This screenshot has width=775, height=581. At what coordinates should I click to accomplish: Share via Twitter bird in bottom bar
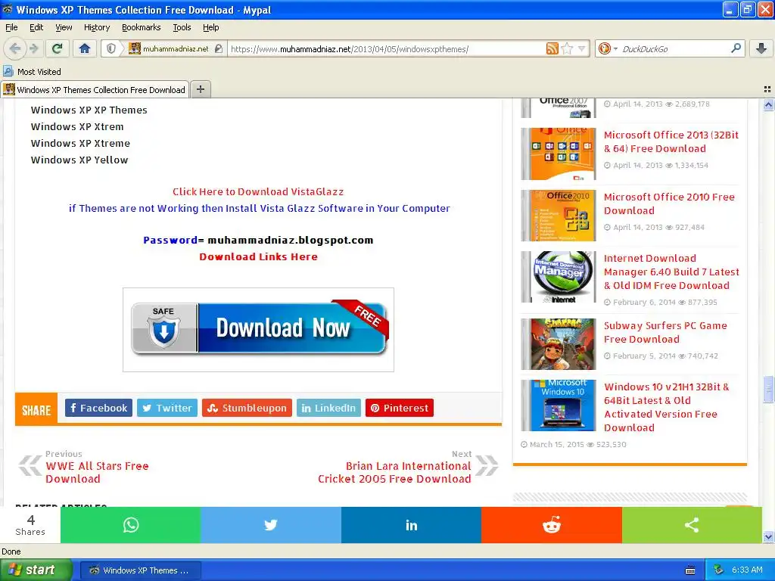click(x=271, y=525)
